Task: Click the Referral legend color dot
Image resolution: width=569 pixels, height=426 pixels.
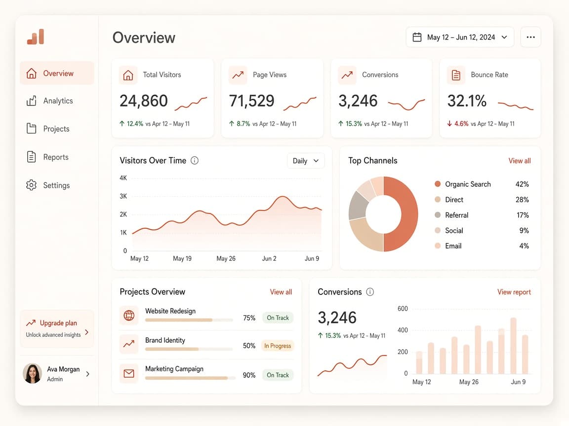Action: pos(438,215)
